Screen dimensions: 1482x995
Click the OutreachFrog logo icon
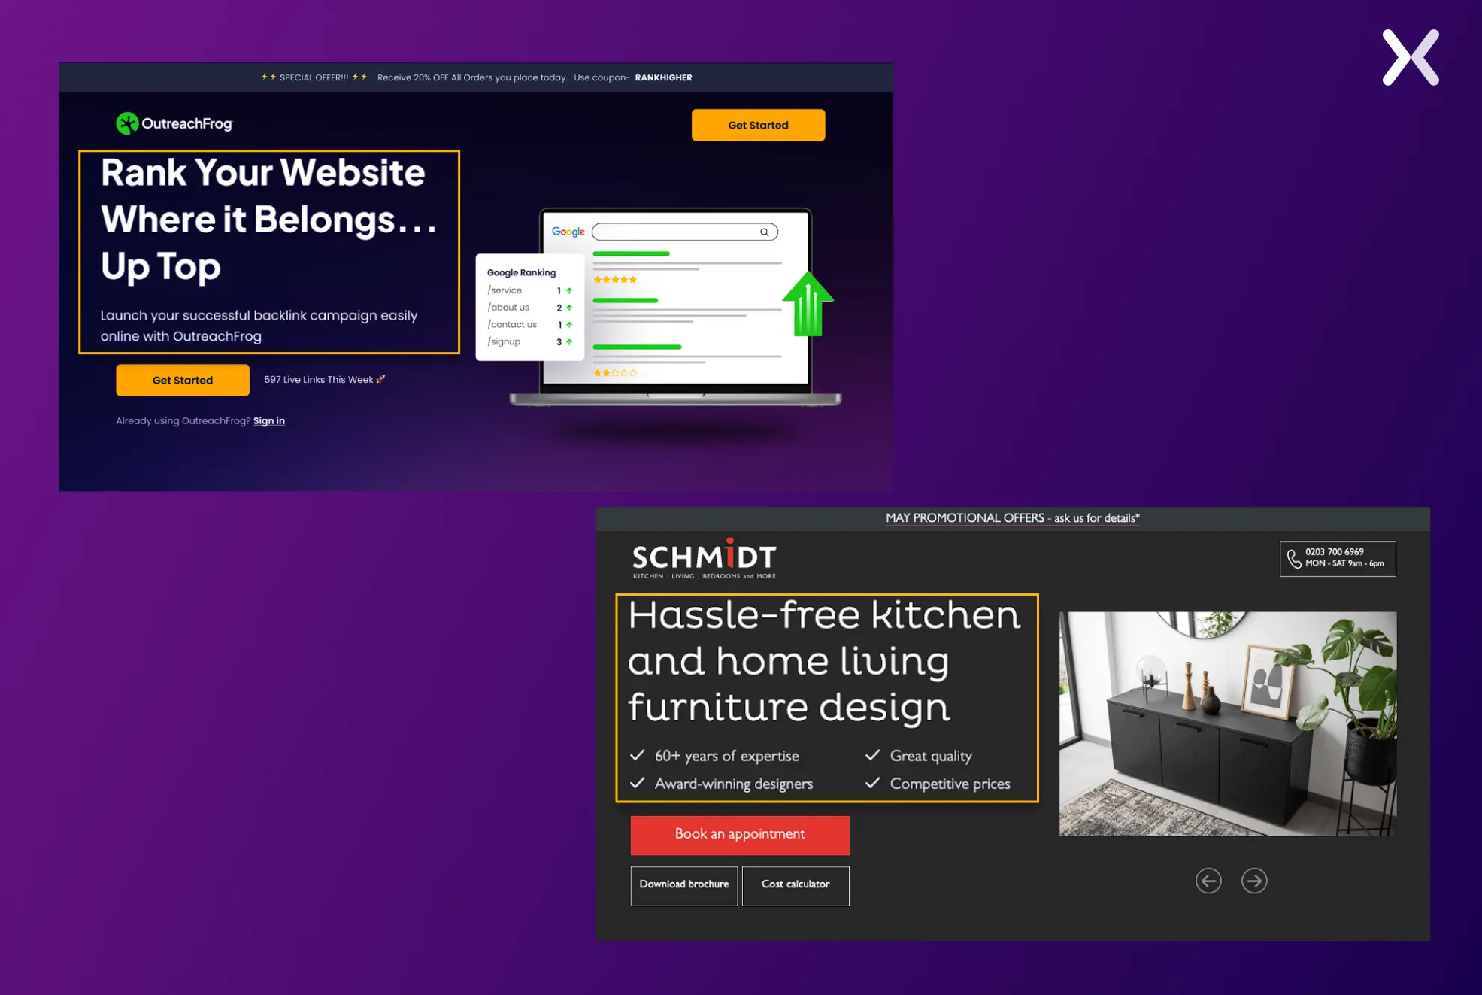point(124,123)
